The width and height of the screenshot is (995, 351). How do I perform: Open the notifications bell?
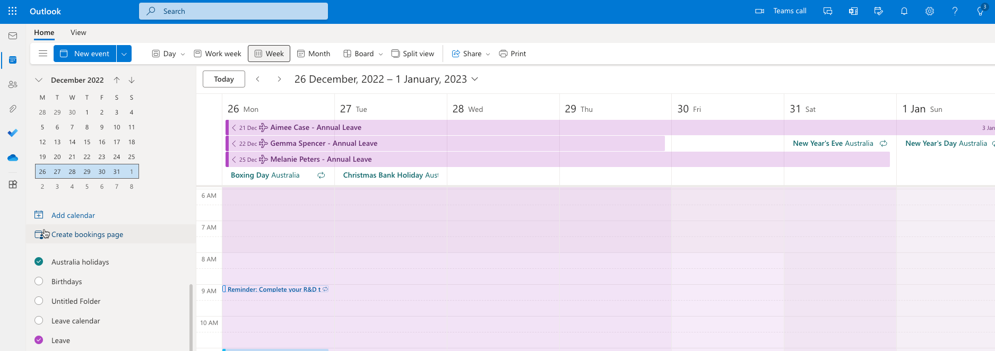click(x=904, y=11)
